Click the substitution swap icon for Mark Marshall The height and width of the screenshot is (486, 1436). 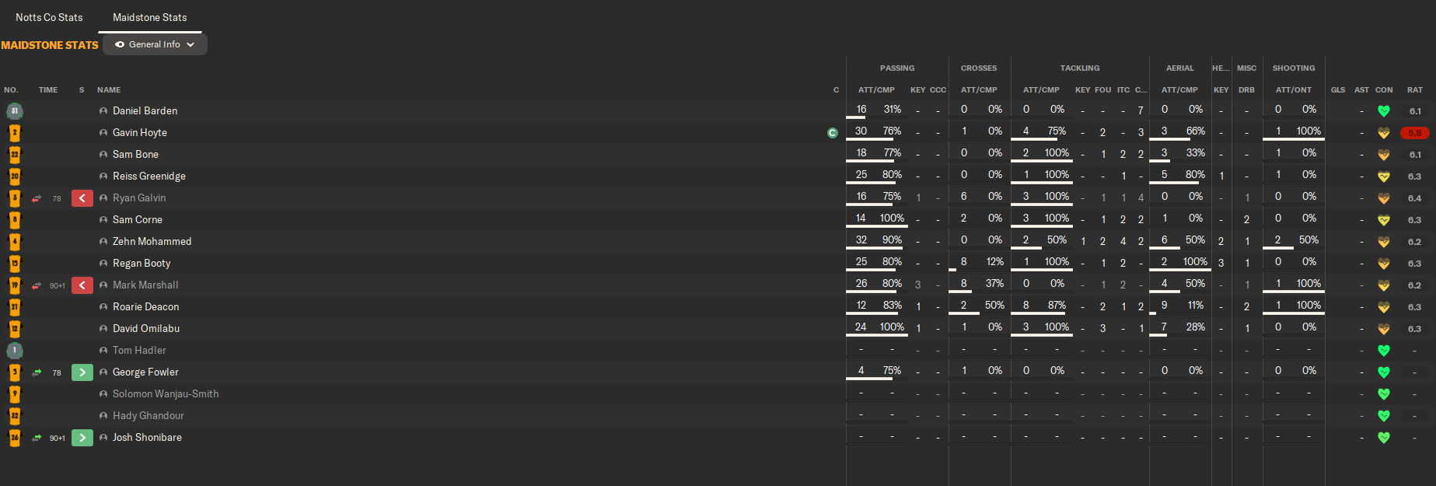[37, 286]
